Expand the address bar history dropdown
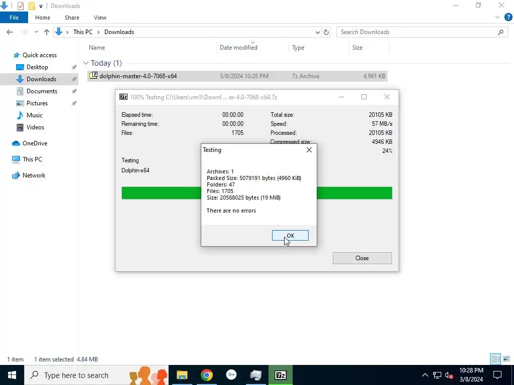This screenshot has width=514, height=385. pos(317,32)
